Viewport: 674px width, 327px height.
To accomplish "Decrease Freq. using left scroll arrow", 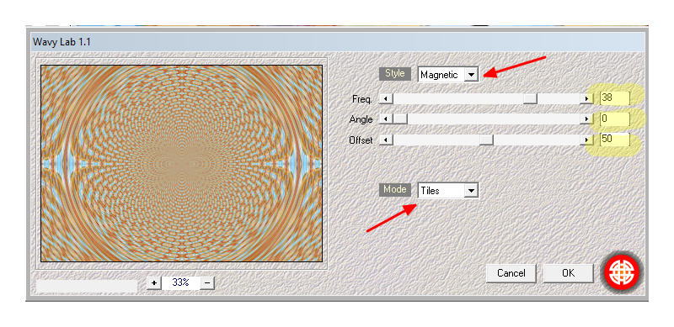I will [386, 98].
